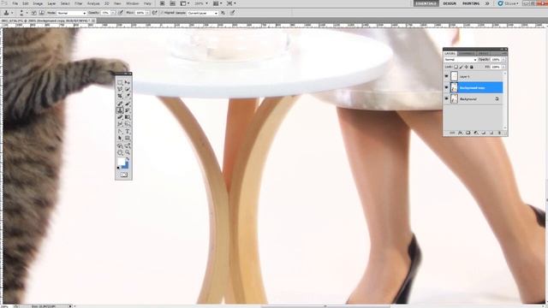Hide Layer 1 using its eye icon
Image resolution: width=548 pixels, height=308 pixels.
pos(446,76)
